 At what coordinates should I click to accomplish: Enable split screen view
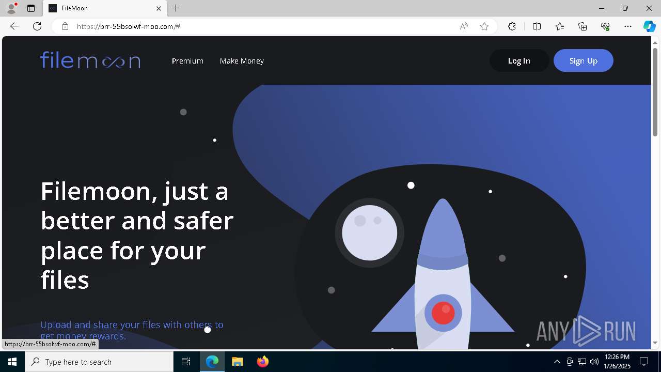[x=537, y=26]
